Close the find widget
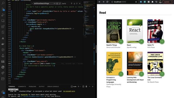The image size is (174, 98). tap(80, 4)
